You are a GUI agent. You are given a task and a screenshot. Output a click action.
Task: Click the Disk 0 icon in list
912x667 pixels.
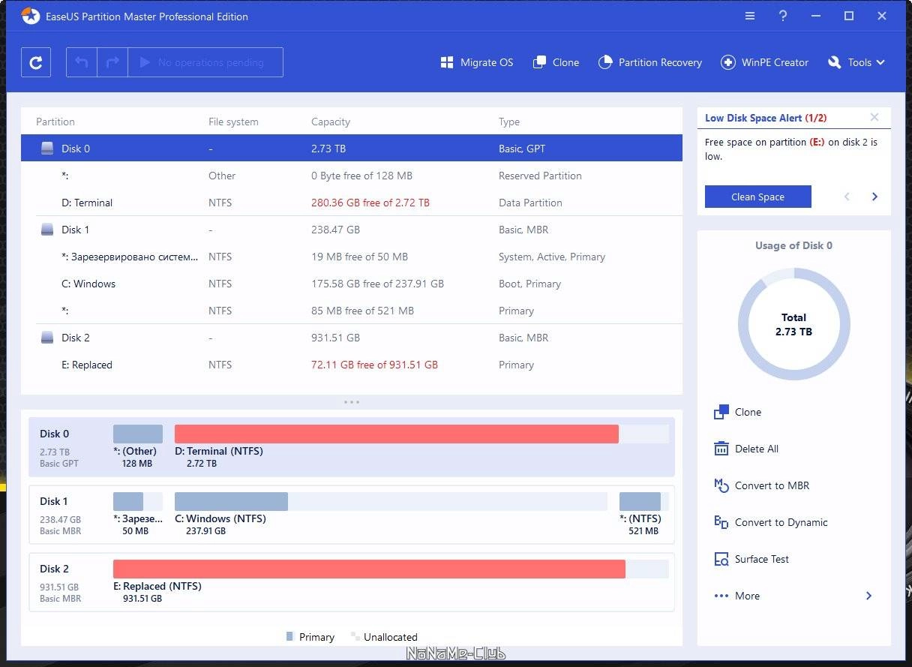[47, 149]
